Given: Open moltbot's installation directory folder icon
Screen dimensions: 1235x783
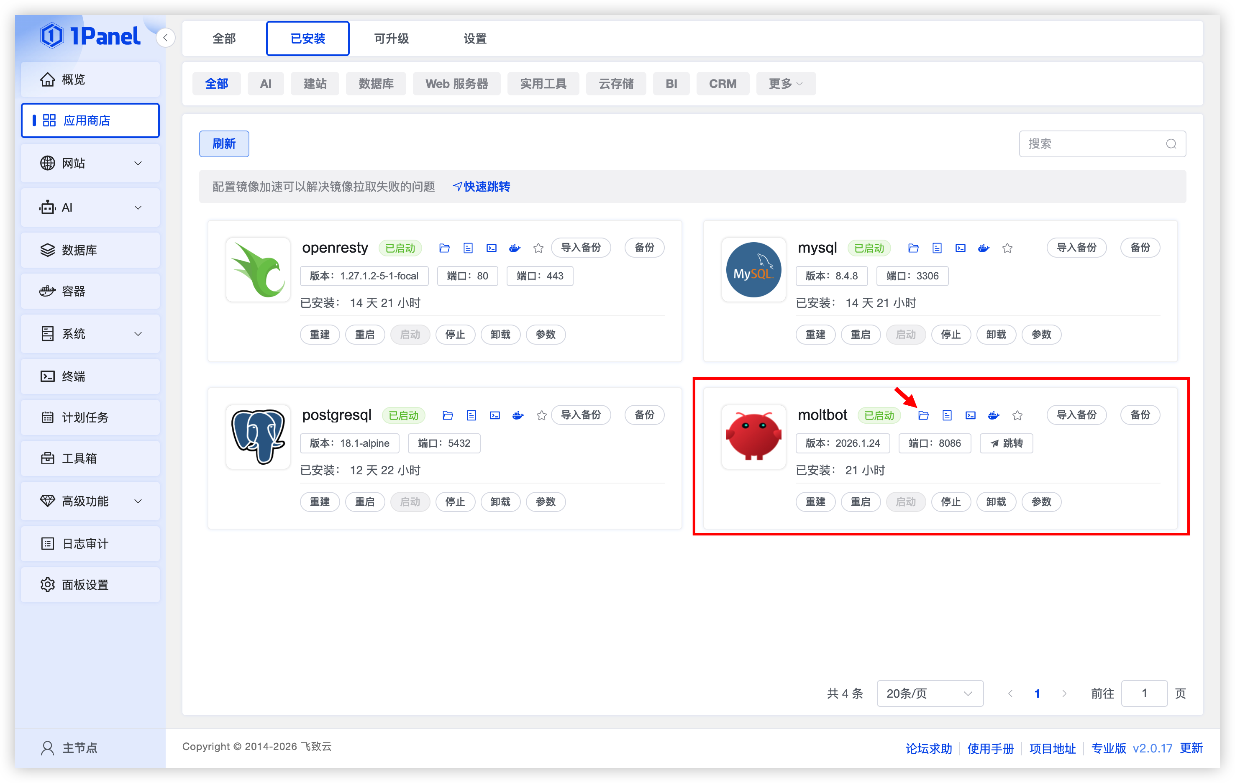Looking at the screenshot, I should (924, 415).
